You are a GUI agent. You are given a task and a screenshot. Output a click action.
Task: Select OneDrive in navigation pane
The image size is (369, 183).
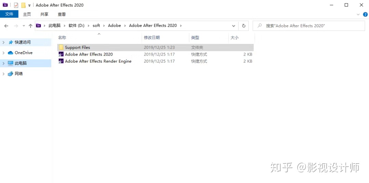coord(24,53)
